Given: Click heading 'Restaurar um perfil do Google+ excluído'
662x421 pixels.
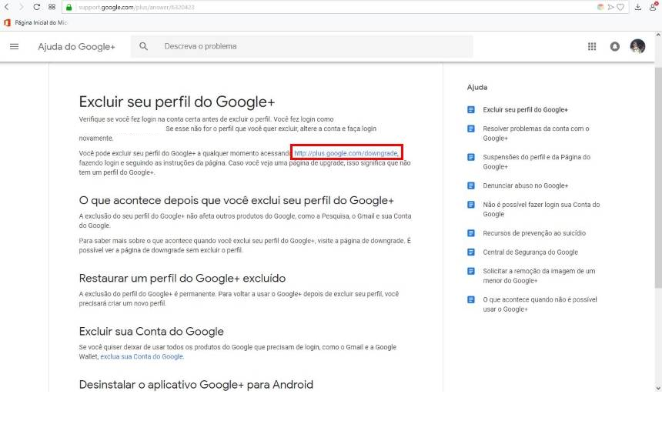Looking at the screenshot, I should pos(182,279).
